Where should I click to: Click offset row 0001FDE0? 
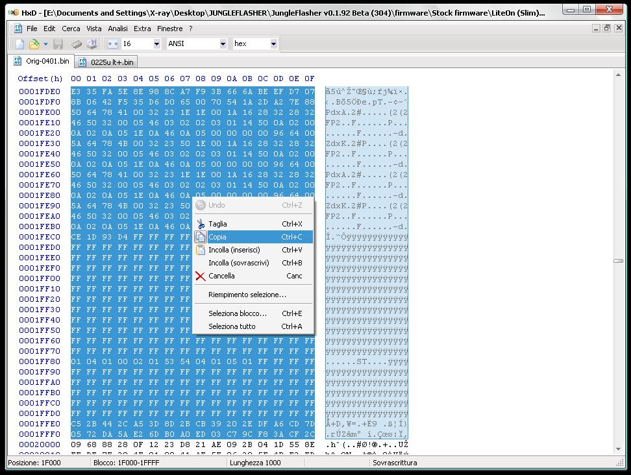[40, 91]
